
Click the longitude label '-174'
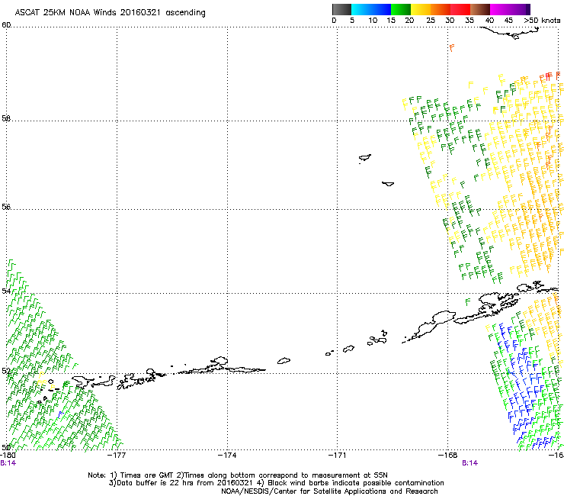[227, 456]
